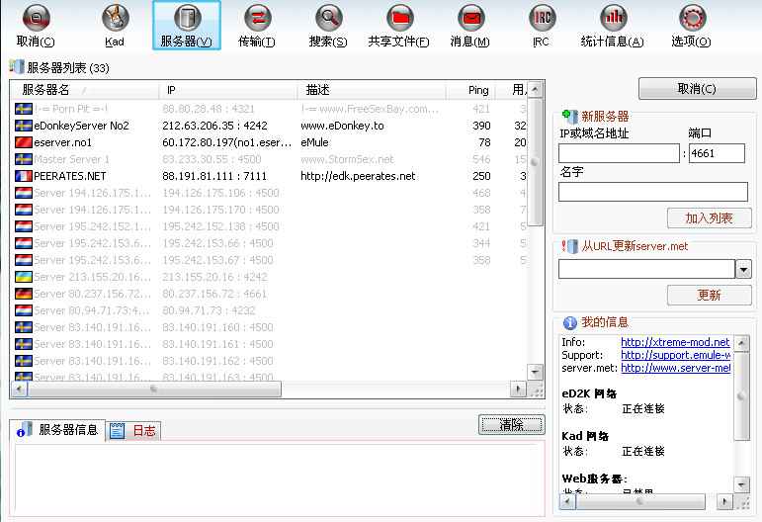This screenshot has width=762, height=522.
Task: Click server list scroll right arrow
Action: coord(518,390)
